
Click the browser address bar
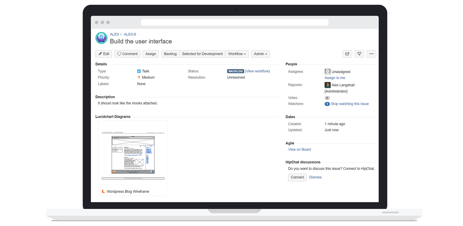coord(235,22)
